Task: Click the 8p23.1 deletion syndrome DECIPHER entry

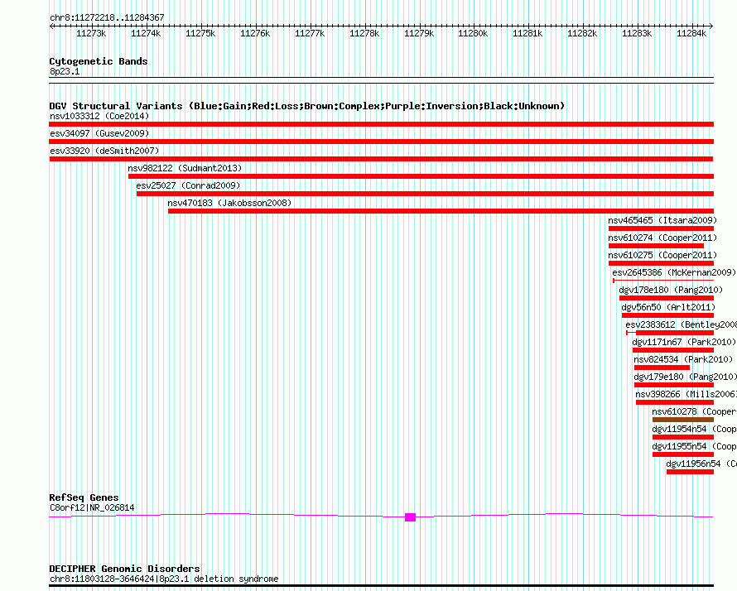Action: click(164, 579)
